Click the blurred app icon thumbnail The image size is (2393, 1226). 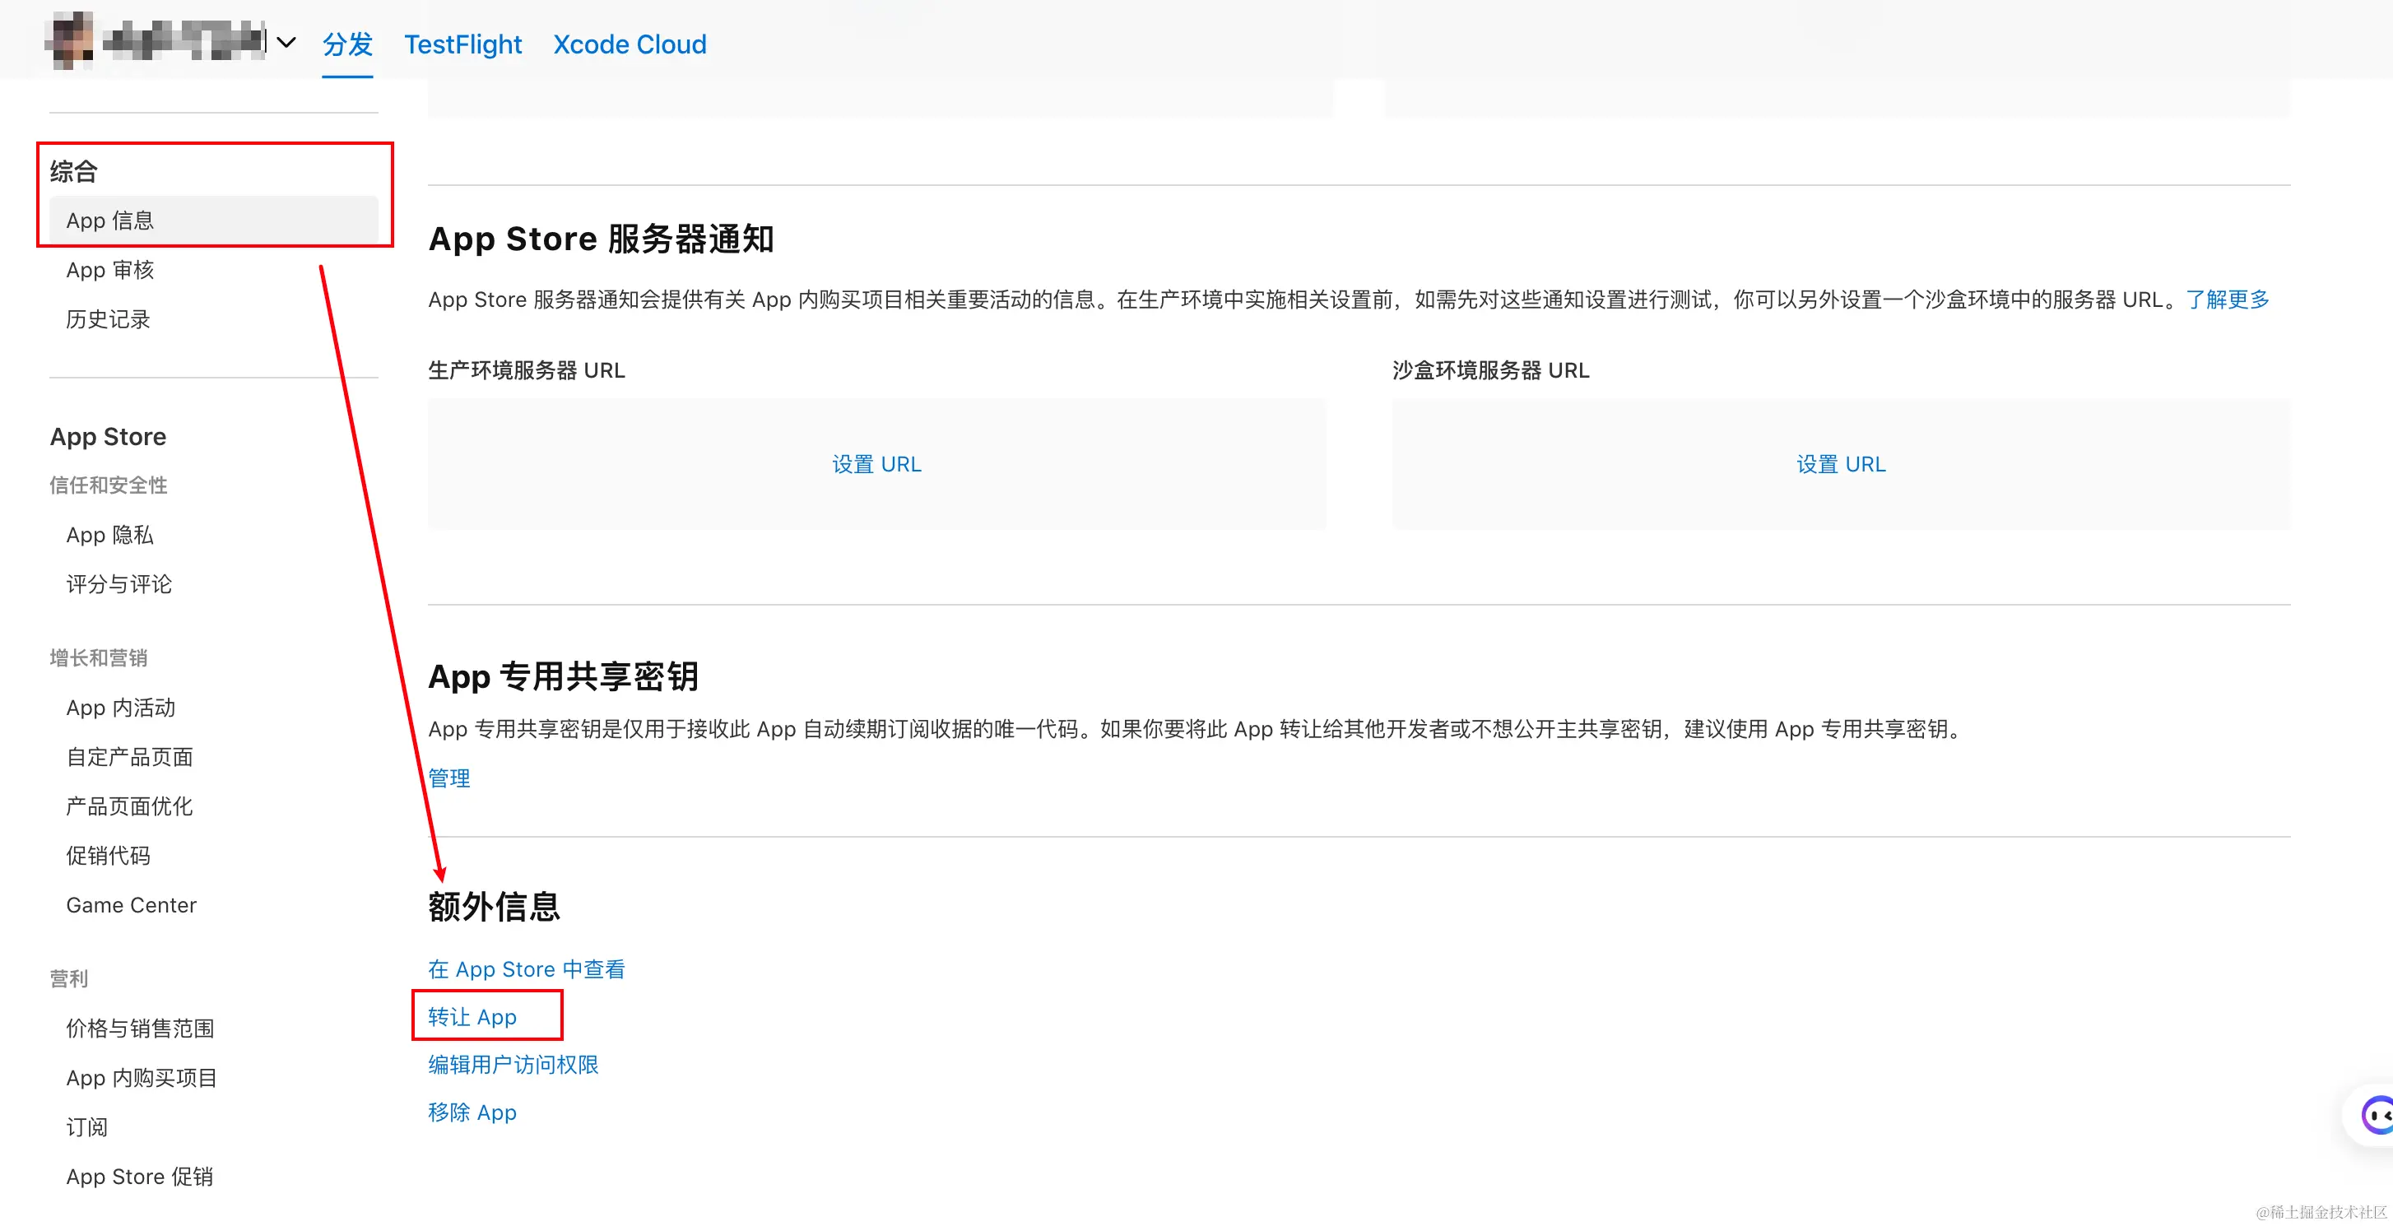click(70, 41)
